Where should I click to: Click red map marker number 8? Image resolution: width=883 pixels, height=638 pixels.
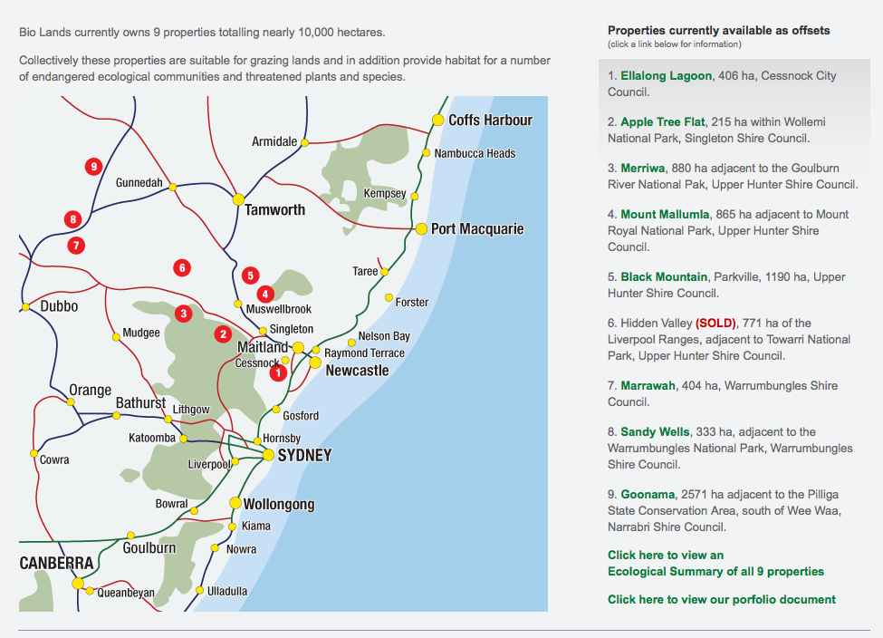point(73,218)
